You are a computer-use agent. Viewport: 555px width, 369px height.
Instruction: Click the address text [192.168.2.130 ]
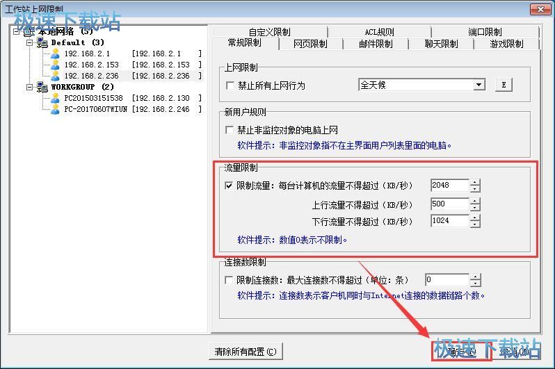[x=167, y=98]
